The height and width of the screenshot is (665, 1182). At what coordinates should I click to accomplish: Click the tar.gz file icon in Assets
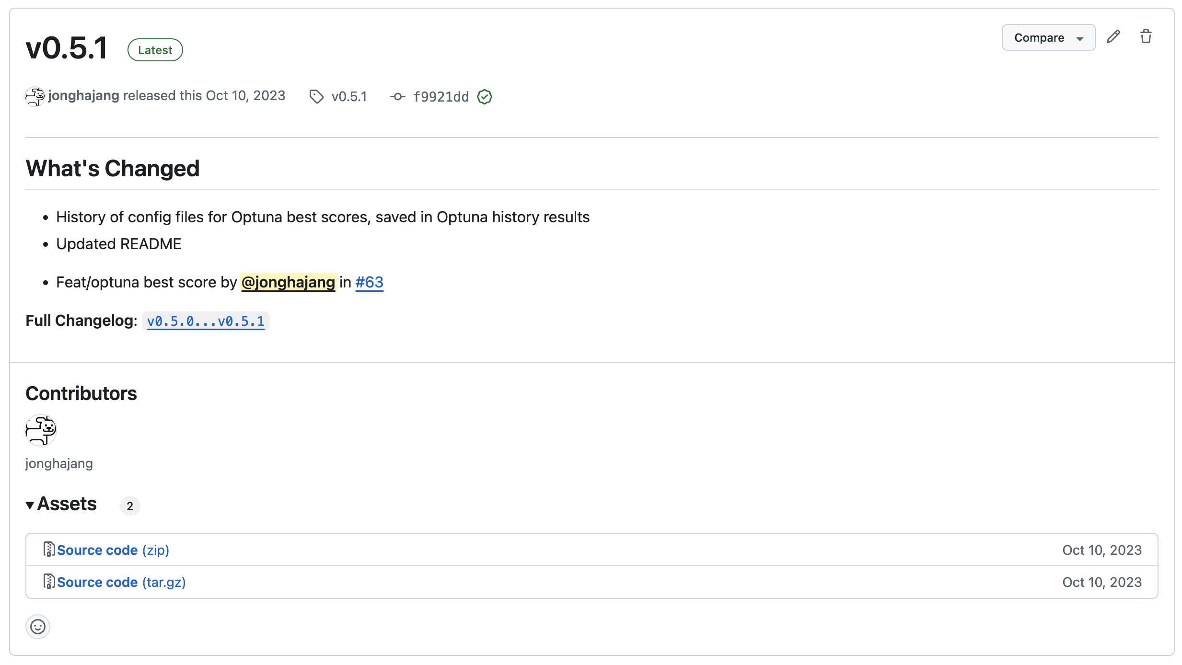48,581
